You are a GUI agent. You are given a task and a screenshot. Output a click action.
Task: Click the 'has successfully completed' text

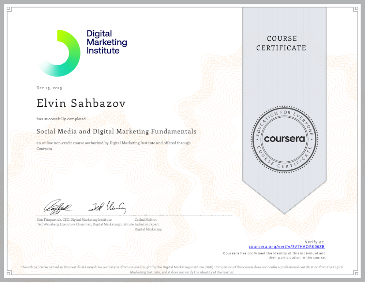tap(61, 119)
